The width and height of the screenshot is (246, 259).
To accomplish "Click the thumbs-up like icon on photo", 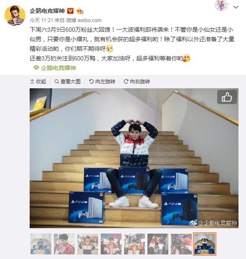I will click(x=227, y=97).
